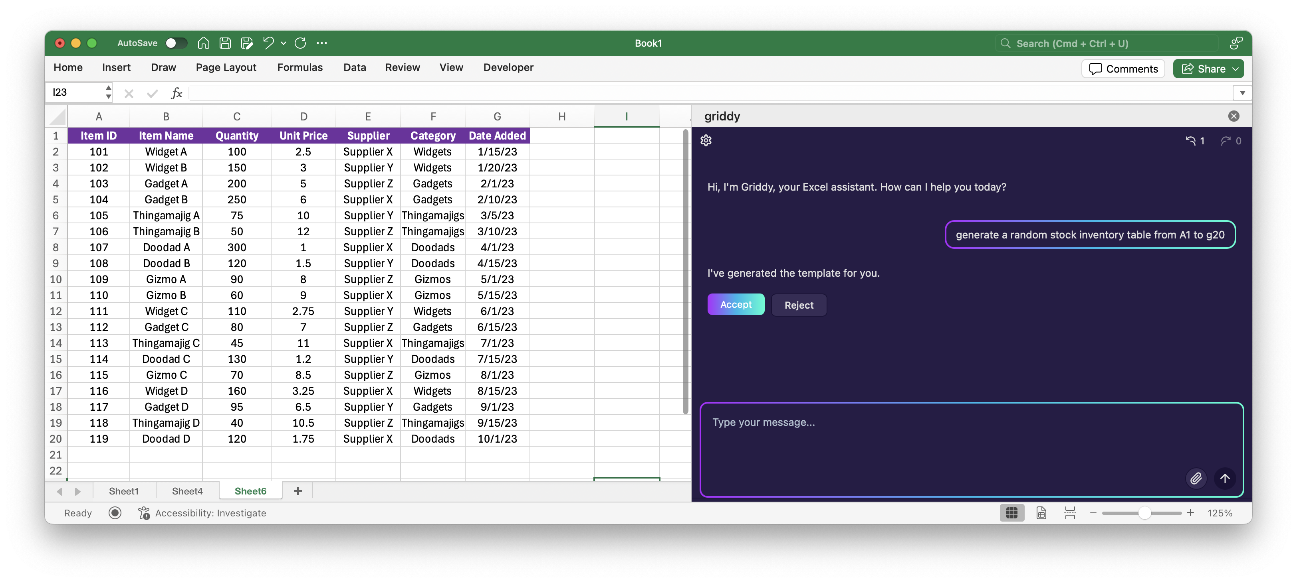This screenshot has width=1297, height=583.
Task: Open the Share button dropdown
Action: point(1236,69)
